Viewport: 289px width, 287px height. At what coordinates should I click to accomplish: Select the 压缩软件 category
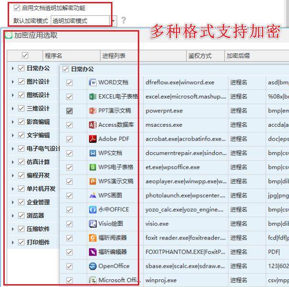38,229
